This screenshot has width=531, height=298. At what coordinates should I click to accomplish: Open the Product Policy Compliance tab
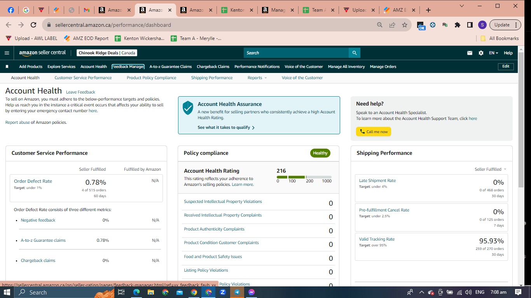pyautogui.click(x=151, y=78)
